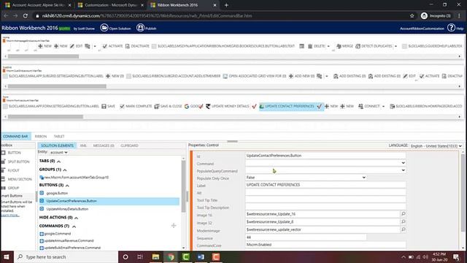Click the Label field UPDATE CONTACT PREFERENCES

coord(325,185)
